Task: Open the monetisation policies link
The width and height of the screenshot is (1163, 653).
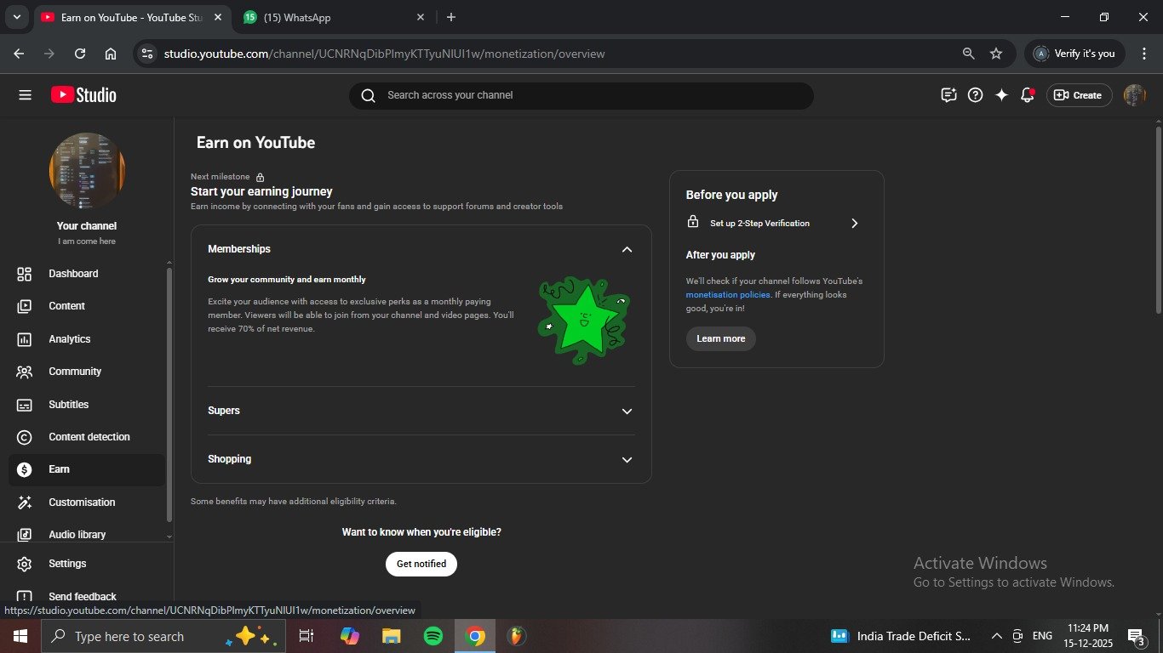Action: [x=728, y=295]
